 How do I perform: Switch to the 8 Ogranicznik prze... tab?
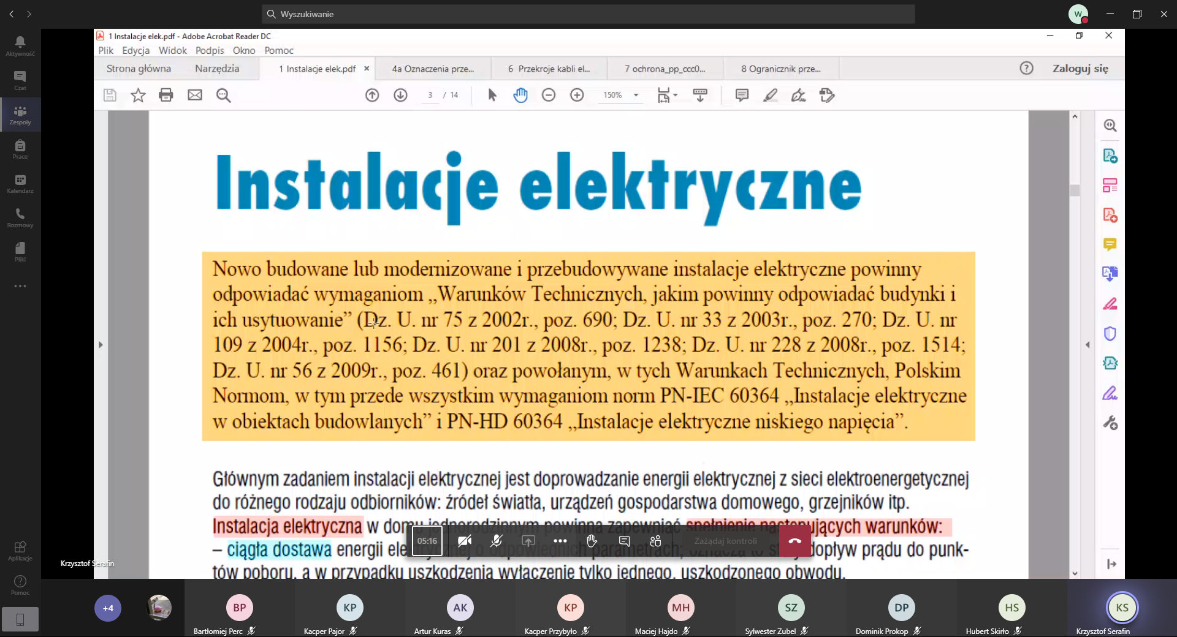click(x=780, y=69)
